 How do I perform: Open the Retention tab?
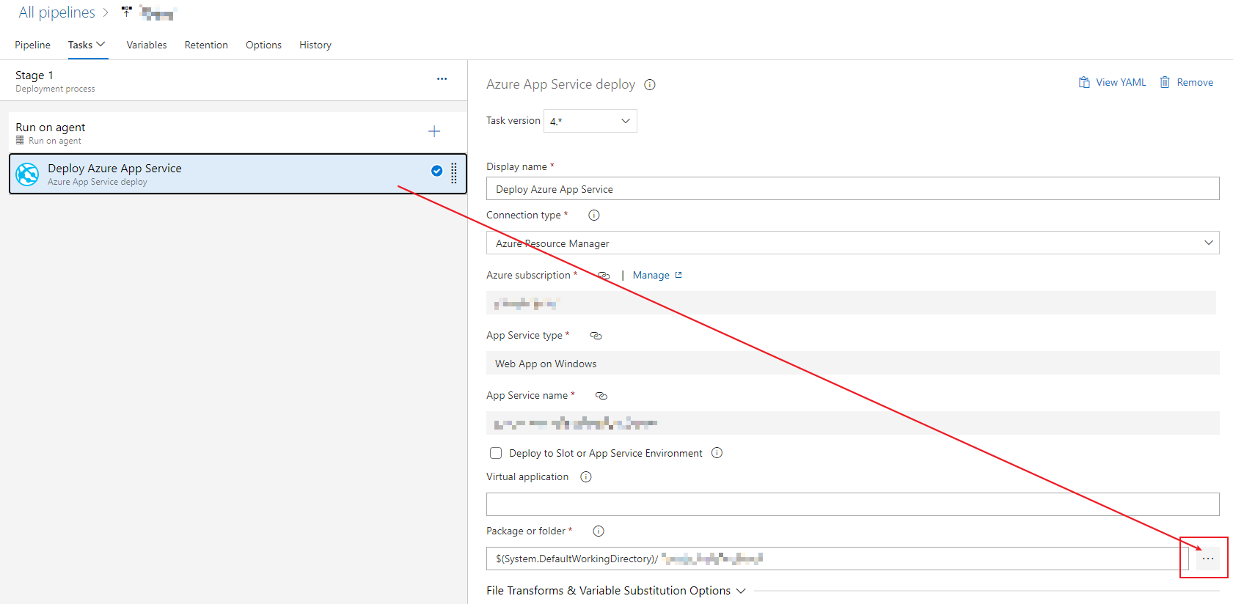click(x=206, y=45)
